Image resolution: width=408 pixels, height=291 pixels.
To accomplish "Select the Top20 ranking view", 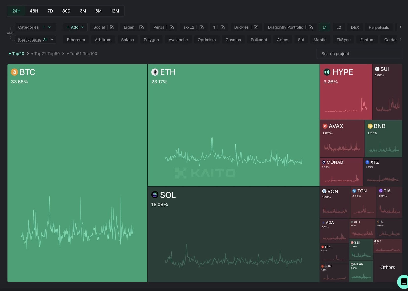I will 17,54.
